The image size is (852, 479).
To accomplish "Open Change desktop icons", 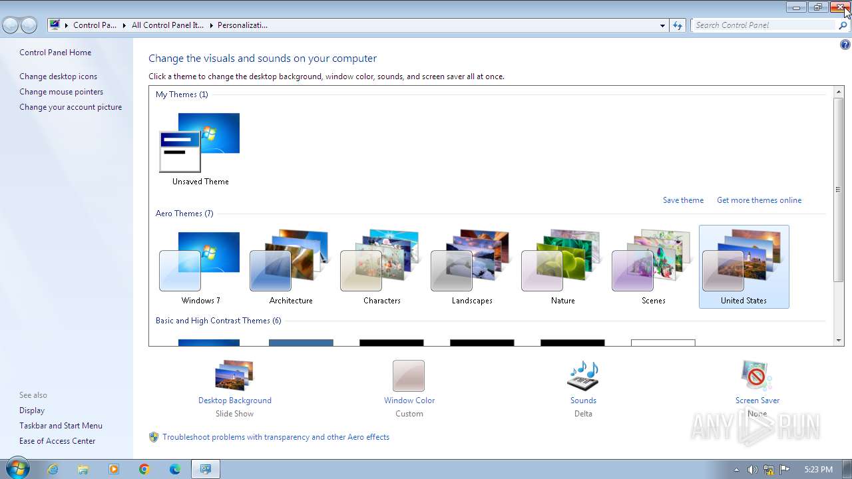I will tap(58, 77).
